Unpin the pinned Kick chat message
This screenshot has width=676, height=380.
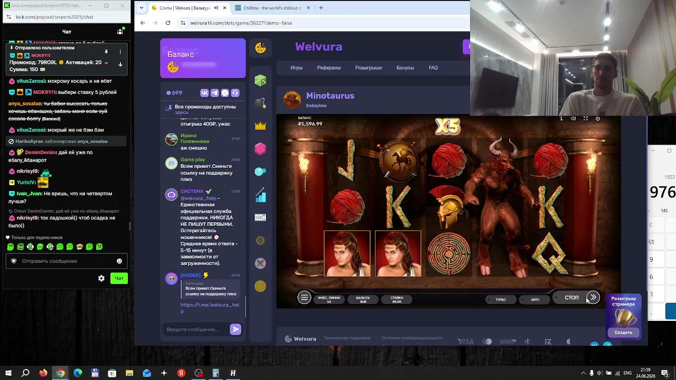pyautogui.click(x=106, y=52)
